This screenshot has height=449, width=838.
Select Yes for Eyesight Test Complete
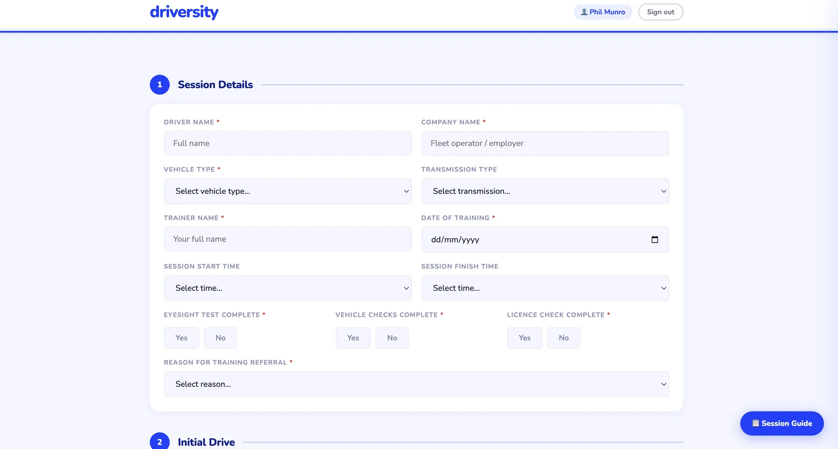point(181,338)
